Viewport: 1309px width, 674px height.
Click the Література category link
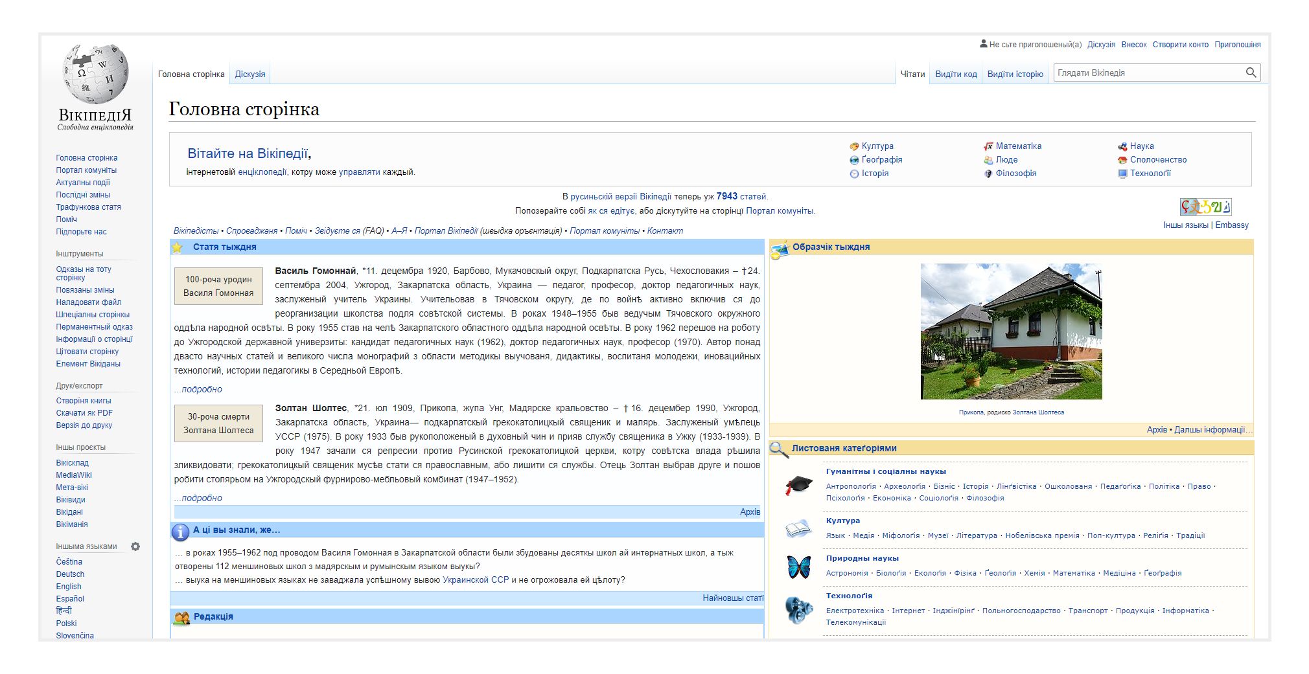click(977, 535)
